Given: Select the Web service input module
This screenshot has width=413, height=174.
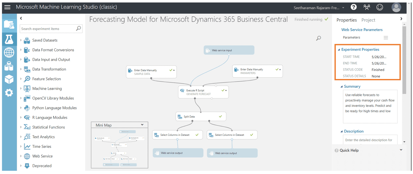Looking at the screenshot, I should 229,50.
